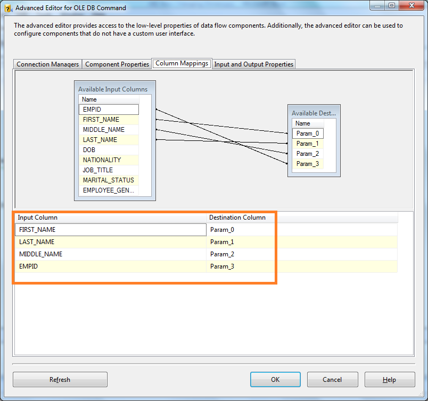
Task: Select MIDDLE_NAME in Available Input Columns
Action: coord(108,130)
